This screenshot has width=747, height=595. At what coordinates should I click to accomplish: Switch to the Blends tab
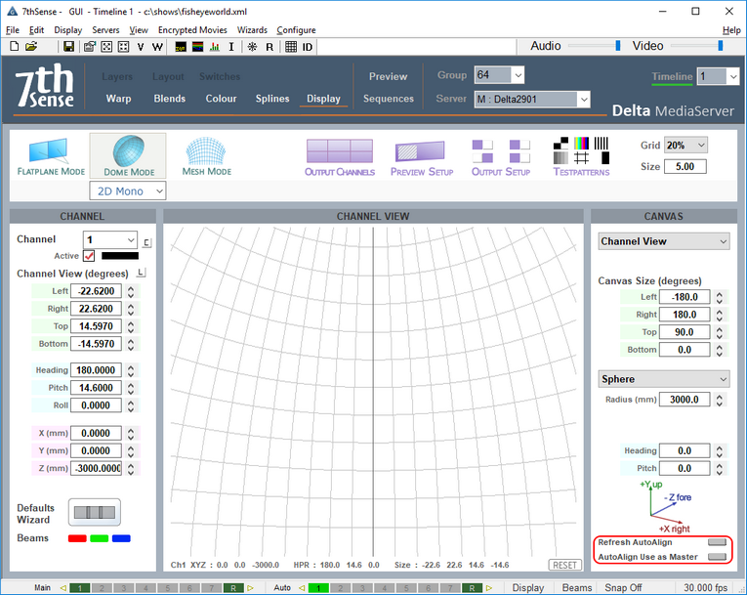(x=169, y=99)
